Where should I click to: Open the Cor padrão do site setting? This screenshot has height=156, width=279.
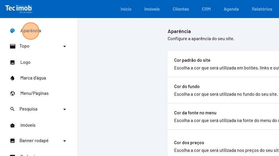coord(223,64)
